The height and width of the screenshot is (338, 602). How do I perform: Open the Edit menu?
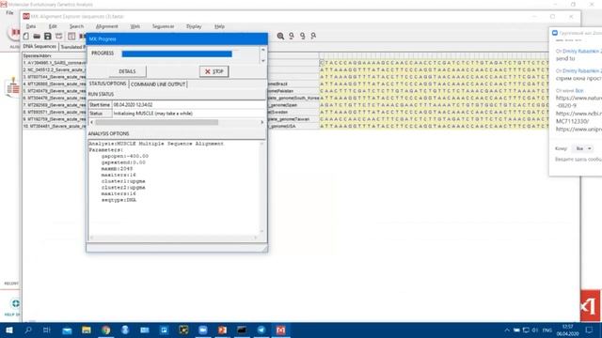tap(53, 26)
